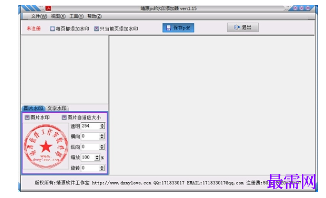Image resolution: width=326 pixels, height=198 pixels.
Task: Open the 工具(Y) menu
Action: coord(76,16)
